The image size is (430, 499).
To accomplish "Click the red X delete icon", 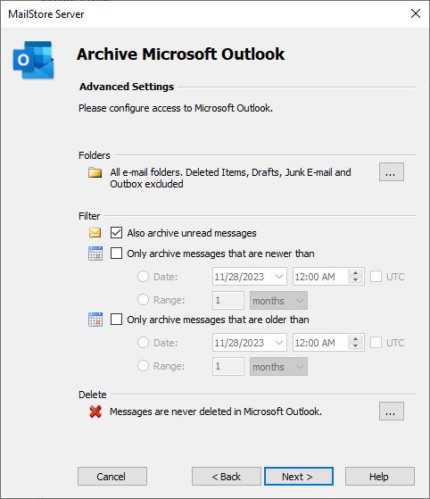I will pos(95,412).
